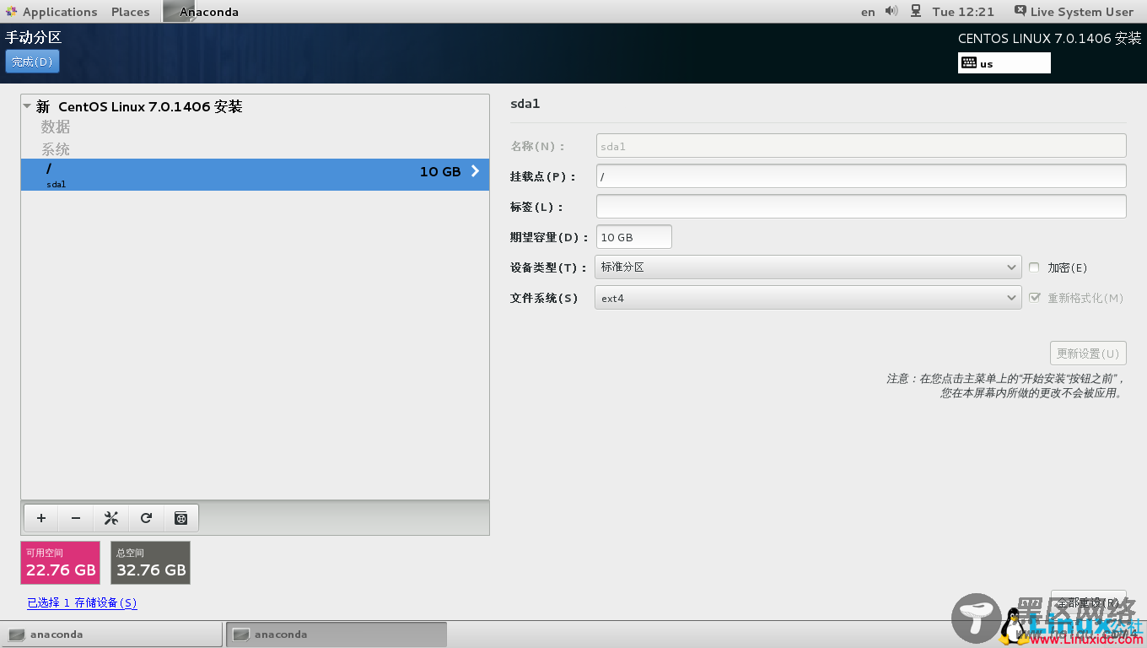
Task: Open the 已选择 1 存储设备(S) link
Action: [82, 602]
